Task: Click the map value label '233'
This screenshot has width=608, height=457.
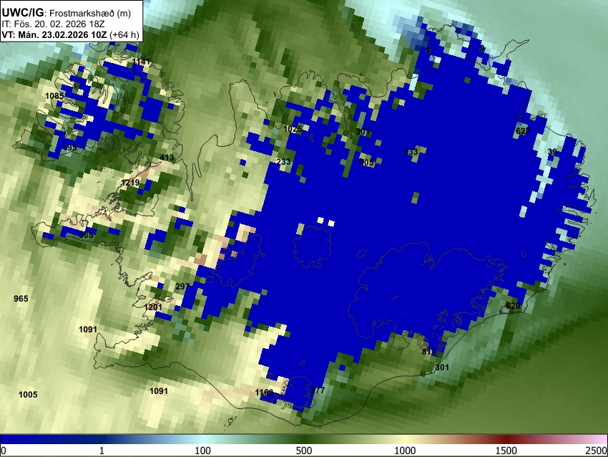Action: (283, 161)
